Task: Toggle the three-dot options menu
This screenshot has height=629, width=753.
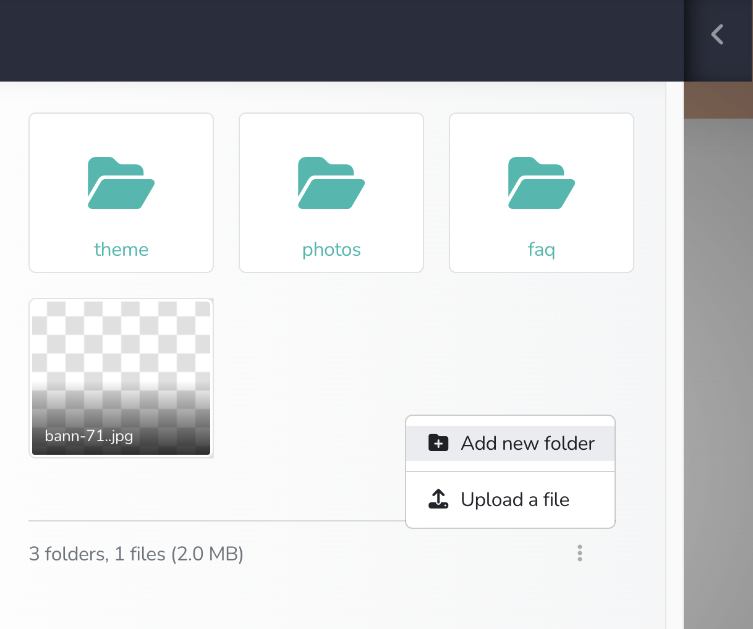Action: [x=580, y=553]
